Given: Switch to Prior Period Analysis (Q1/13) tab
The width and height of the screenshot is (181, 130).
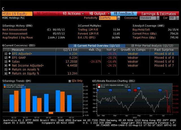Looking at the screenshot, I should [x=152, y=46].
